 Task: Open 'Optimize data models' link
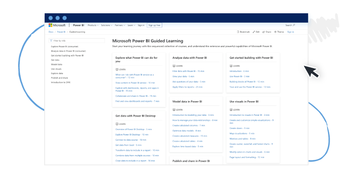pyautogui.click(x=187, y=131)
